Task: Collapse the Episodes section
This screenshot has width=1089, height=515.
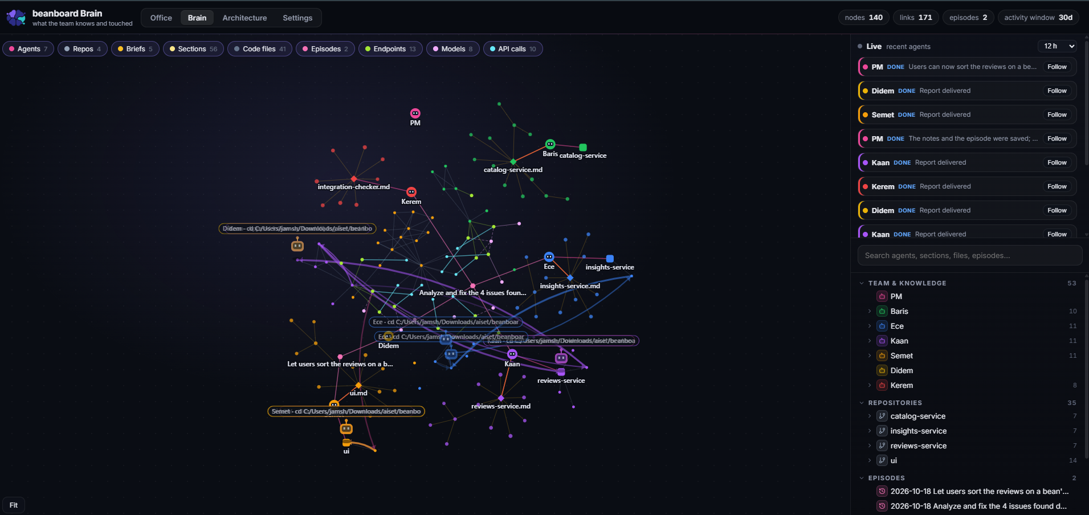Action: (x=862, y=478)
